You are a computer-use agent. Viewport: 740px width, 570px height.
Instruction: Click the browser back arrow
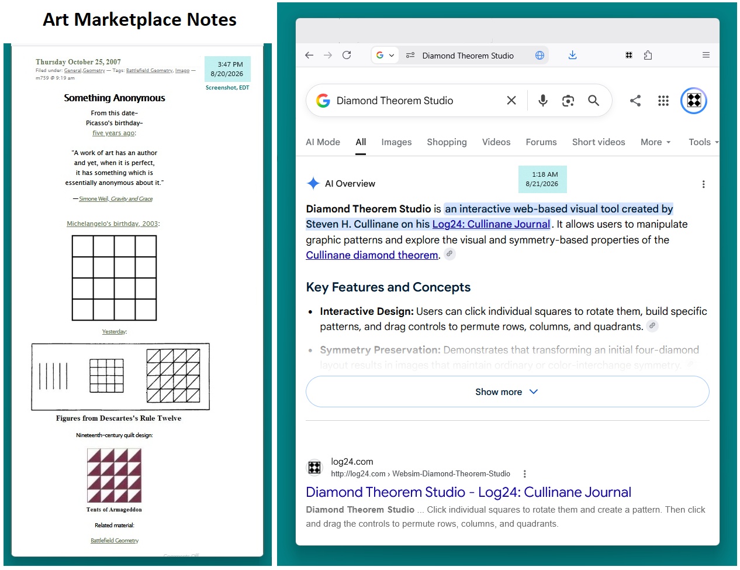point(309,55)
